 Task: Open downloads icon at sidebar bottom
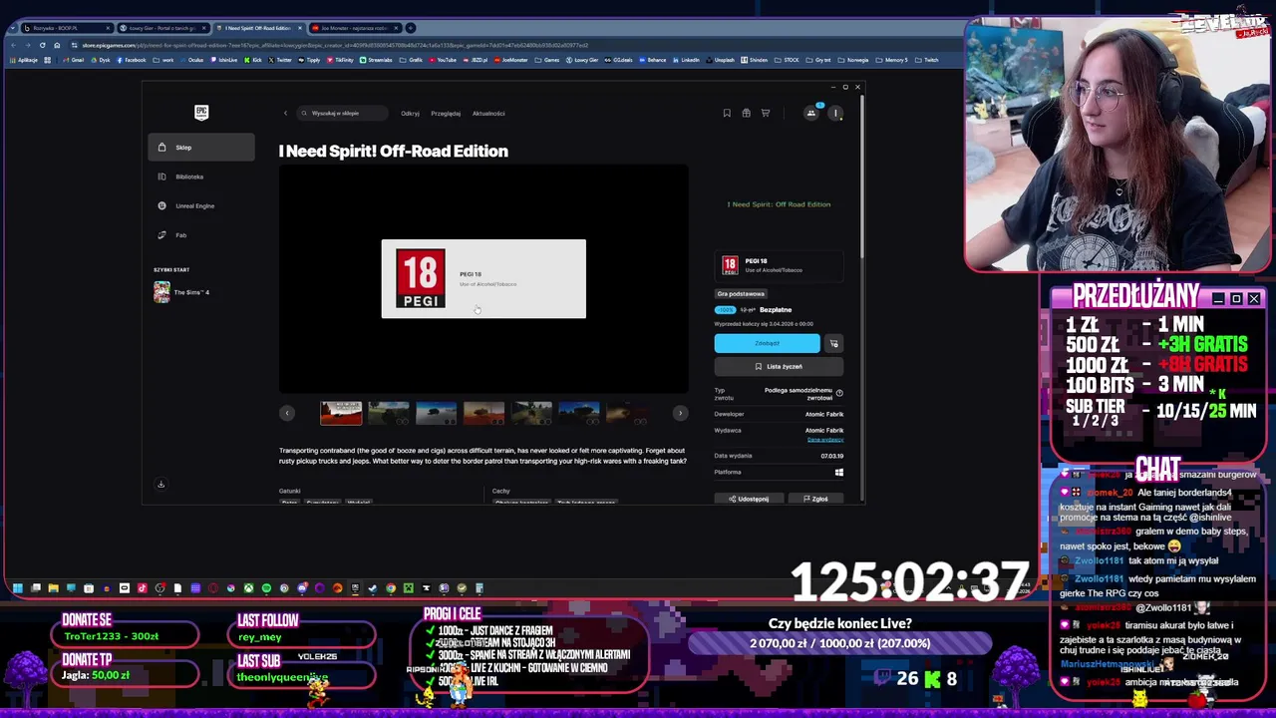tap(160, 485)
